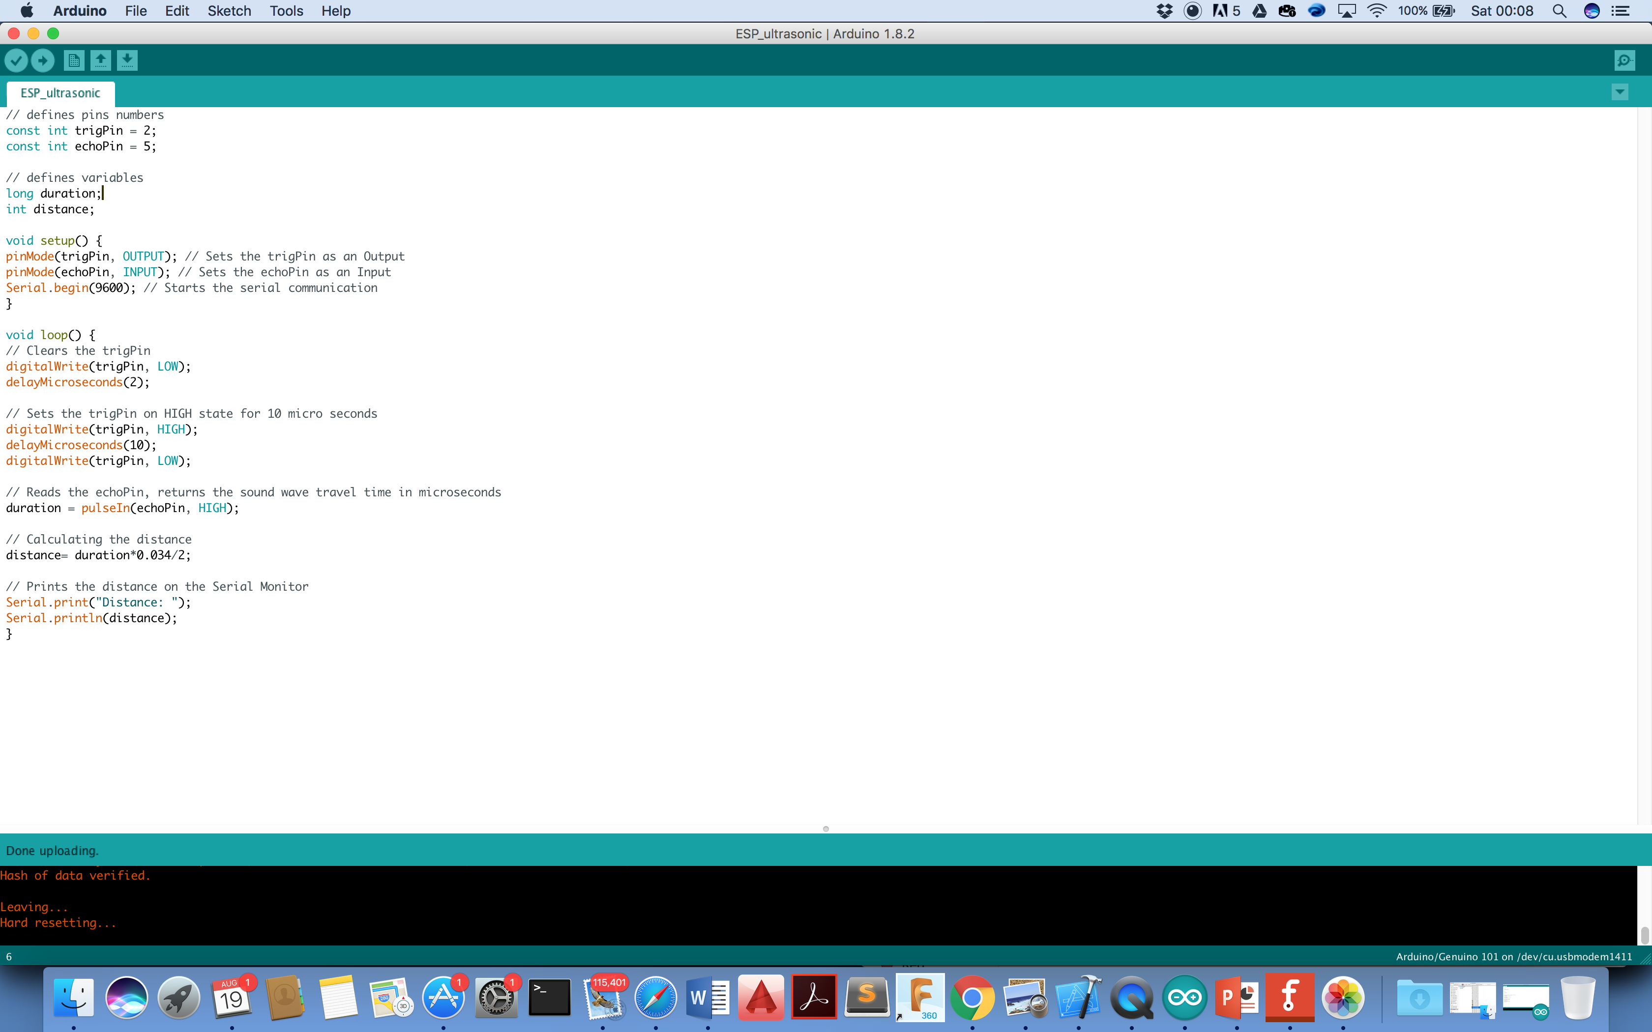This screenshot has height=1032, width=1652.
Task: Open Mail with 115,401 badge in Dock
Action: click(602, 998)
